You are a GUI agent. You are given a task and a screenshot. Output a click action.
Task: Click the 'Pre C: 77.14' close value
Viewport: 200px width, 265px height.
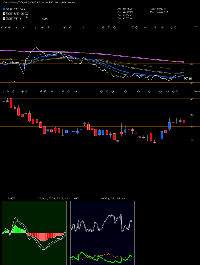point(125,18)
